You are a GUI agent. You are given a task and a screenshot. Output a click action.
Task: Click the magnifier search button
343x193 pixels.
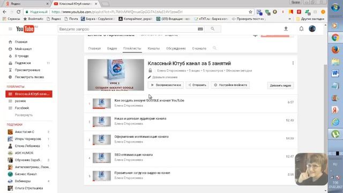click(x=213, y=29)
